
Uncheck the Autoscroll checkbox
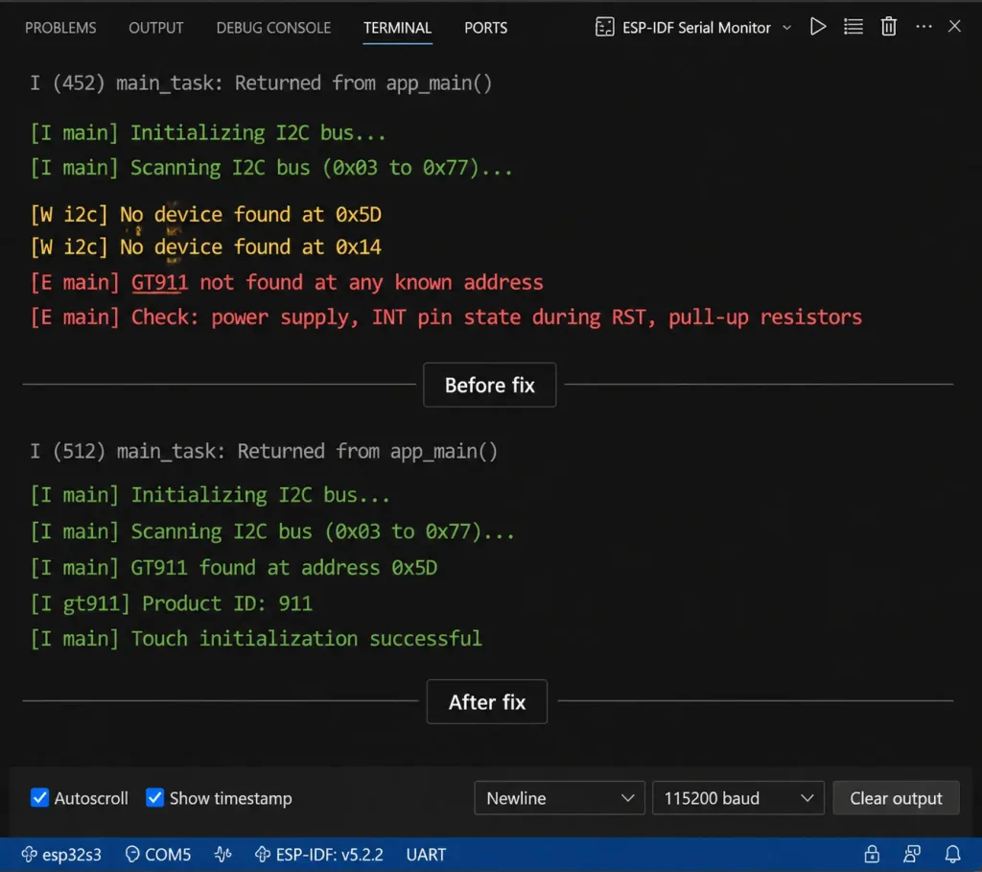(x=39, y=797)
